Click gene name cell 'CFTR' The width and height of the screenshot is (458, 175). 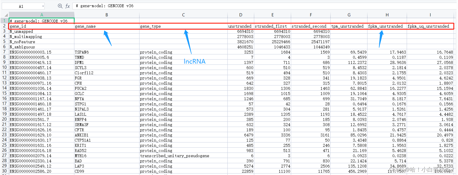pos(107,130)
